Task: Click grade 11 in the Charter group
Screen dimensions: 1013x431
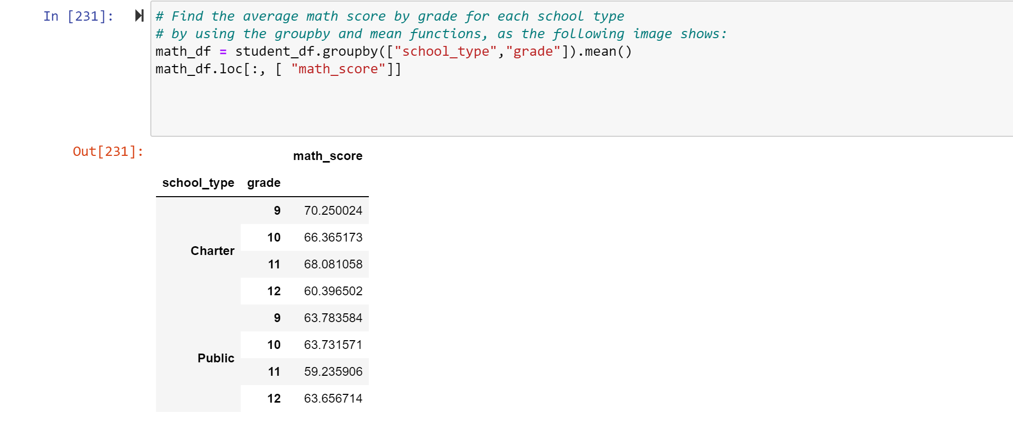Action: click(274, 264)
